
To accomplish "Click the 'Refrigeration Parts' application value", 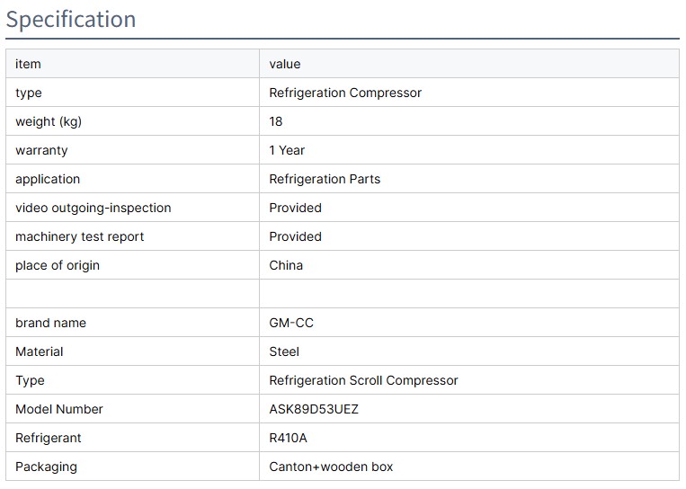I will 325,179.
